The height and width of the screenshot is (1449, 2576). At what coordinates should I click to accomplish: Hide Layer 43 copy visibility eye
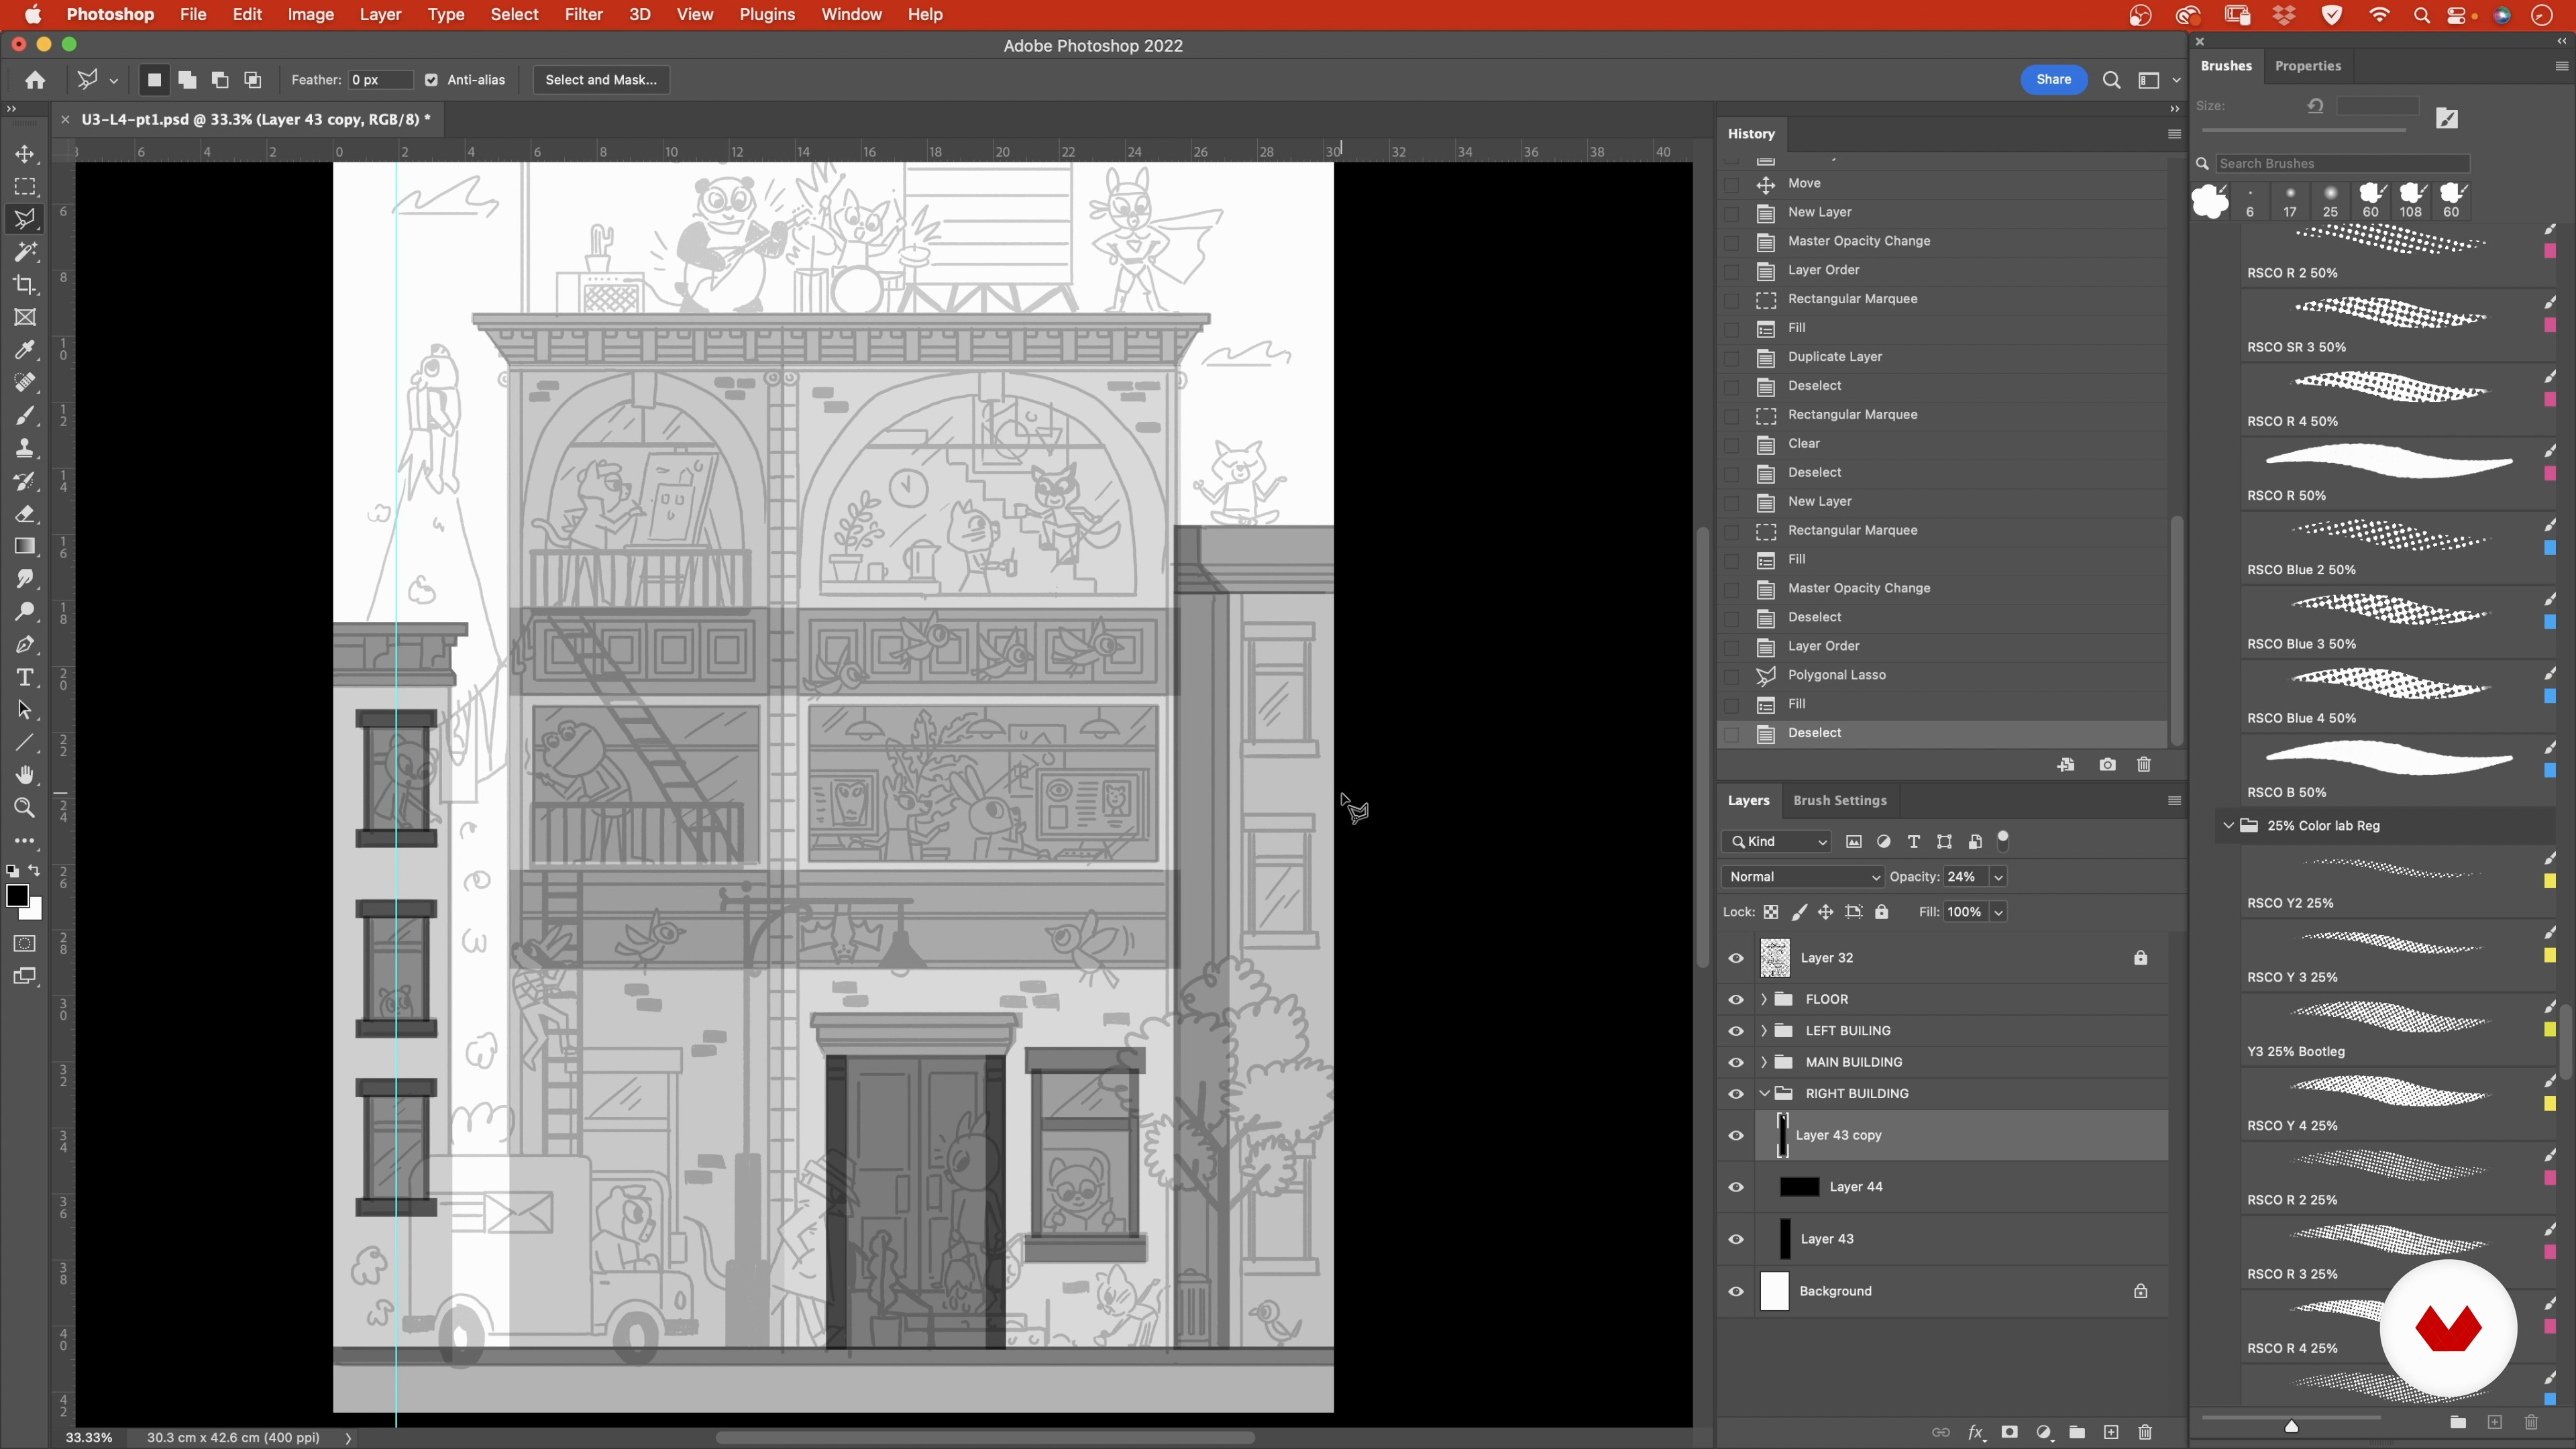1736,1135
